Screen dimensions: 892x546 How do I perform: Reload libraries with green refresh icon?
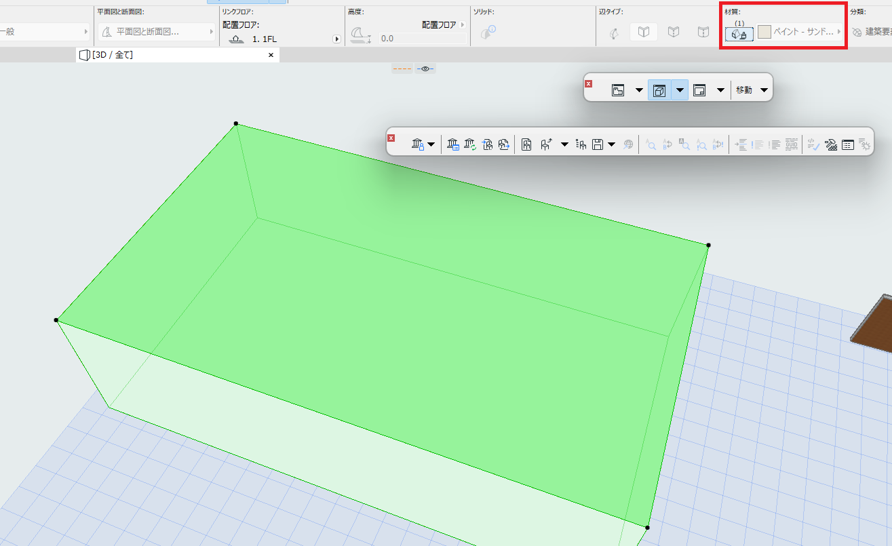point(471,144)
